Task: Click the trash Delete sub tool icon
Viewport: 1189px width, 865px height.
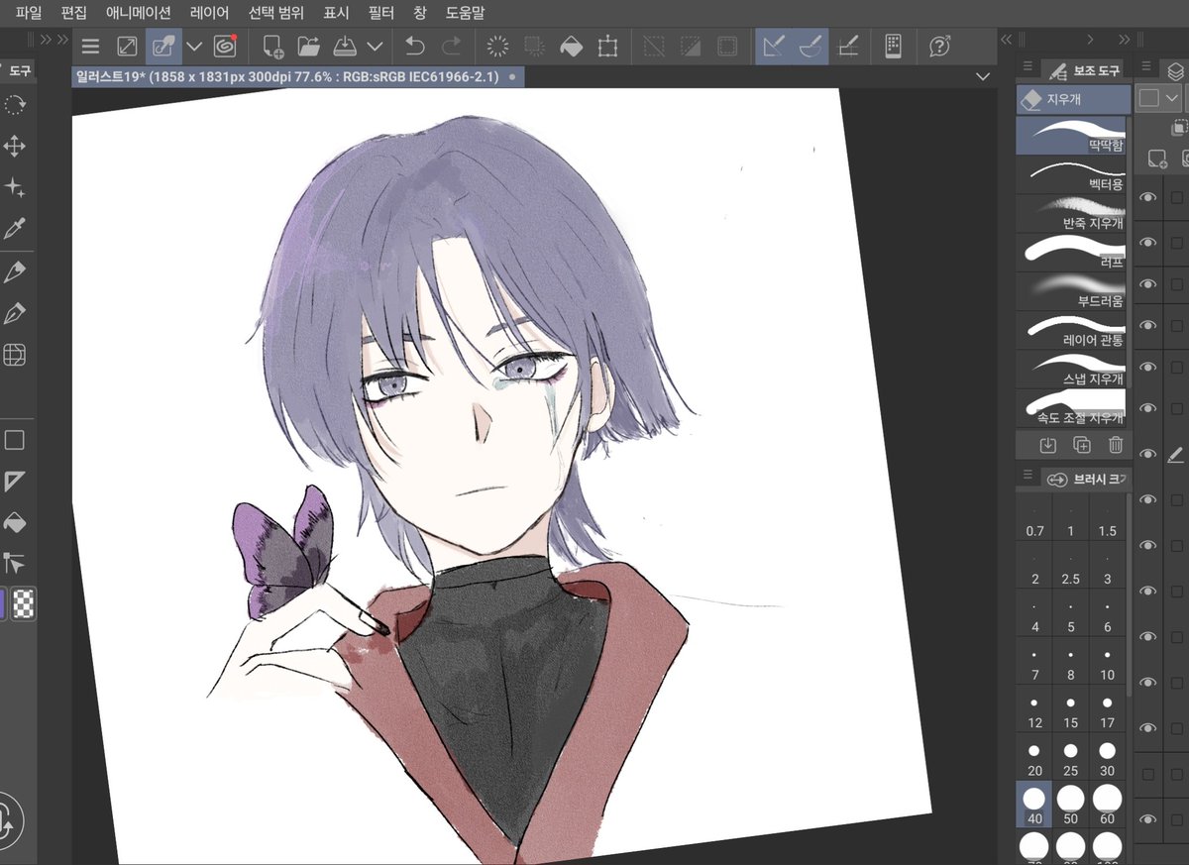Action: click(x=1116, y=445)
